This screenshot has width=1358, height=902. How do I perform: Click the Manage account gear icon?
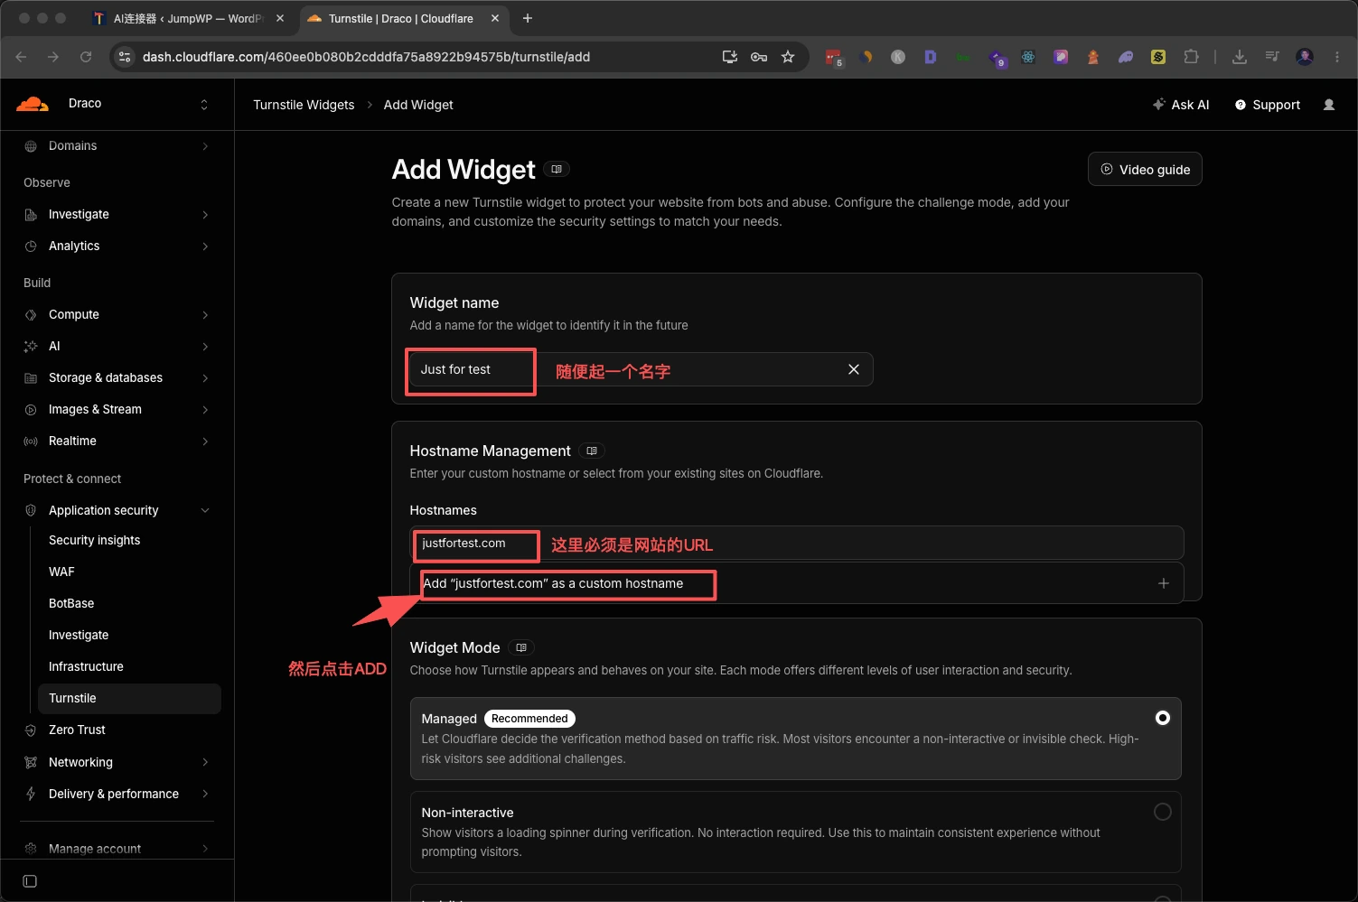(31, 849)
